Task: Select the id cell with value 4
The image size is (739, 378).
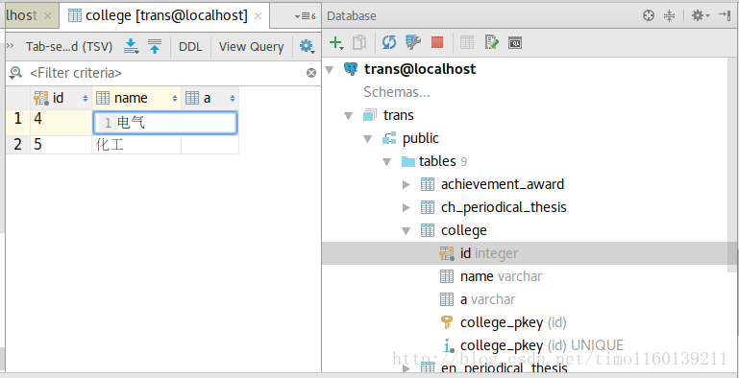Action: (x=62, y=123)
